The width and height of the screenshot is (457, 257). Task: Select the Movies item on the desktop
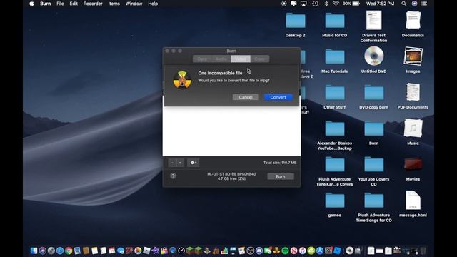click(x=413, y=164)
